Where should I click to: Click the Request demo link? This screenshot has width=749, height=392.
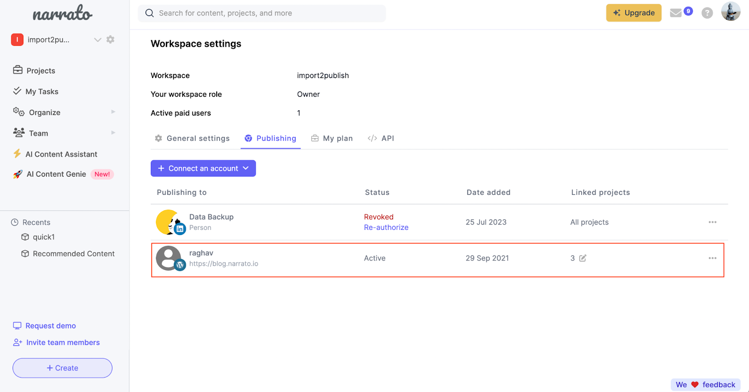tap(44, 326)
